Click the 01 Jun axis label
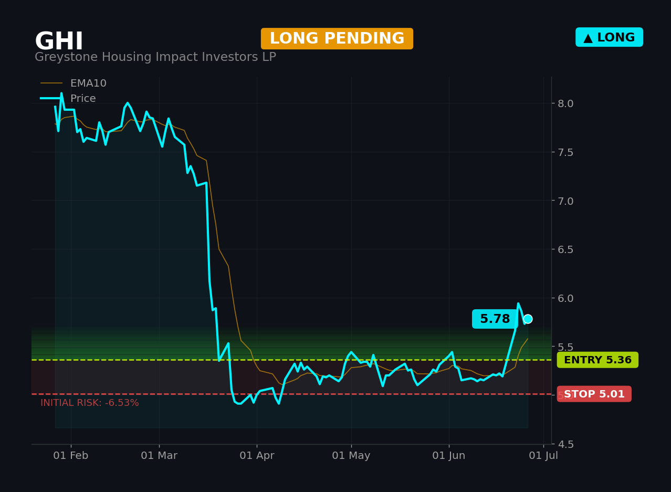 tap(449, 456)
